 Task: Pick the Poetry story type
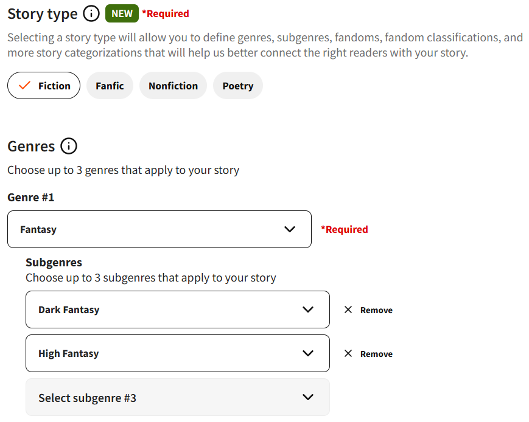point(238,86)
